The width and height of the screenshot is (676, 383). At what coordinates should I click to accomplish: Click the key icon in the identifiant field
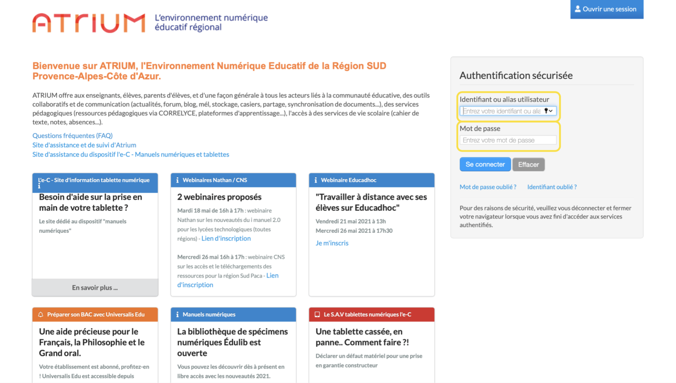pos(546,111)
